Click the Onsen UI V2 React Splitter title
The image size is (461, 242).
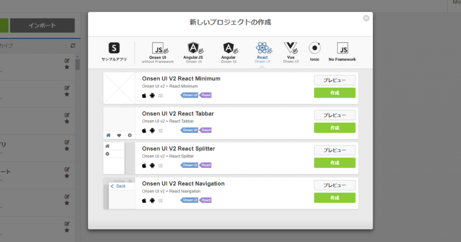click(178, 148)
